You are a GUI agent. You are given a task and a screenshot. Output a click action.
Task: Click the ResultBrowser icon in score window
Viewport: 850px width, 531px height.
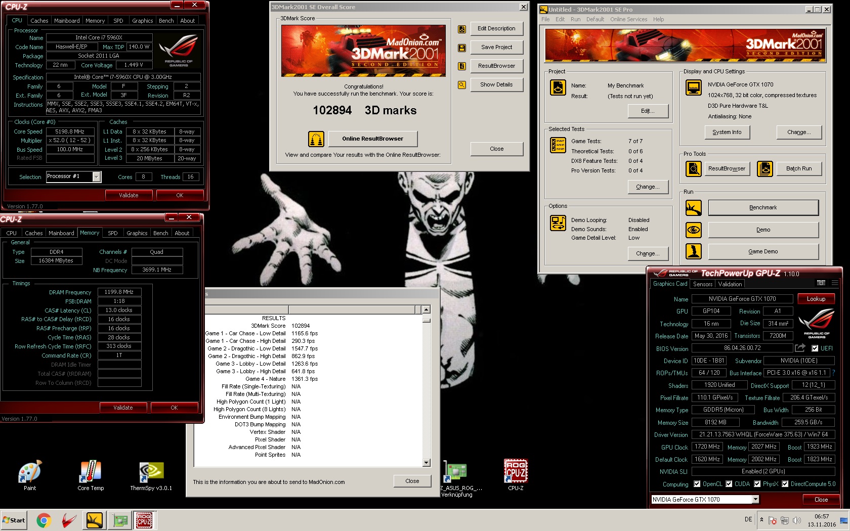[x=462, y=66]
